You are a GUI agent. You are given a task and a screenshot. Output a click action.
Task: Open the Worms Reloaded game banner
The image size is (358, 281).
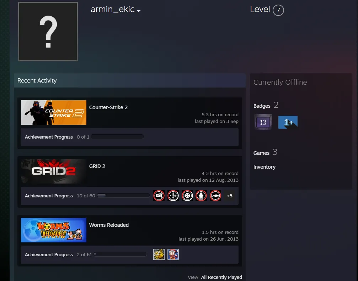(x=54, y=230)
